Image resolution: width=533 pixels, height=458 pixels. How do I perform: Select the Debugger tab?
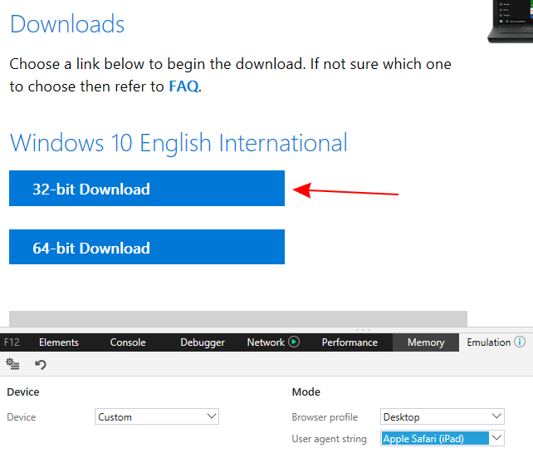[x=203, y=342]
